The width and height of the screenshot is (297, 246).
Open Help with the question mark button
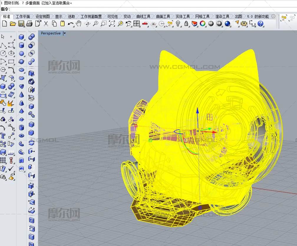(260, 24)
